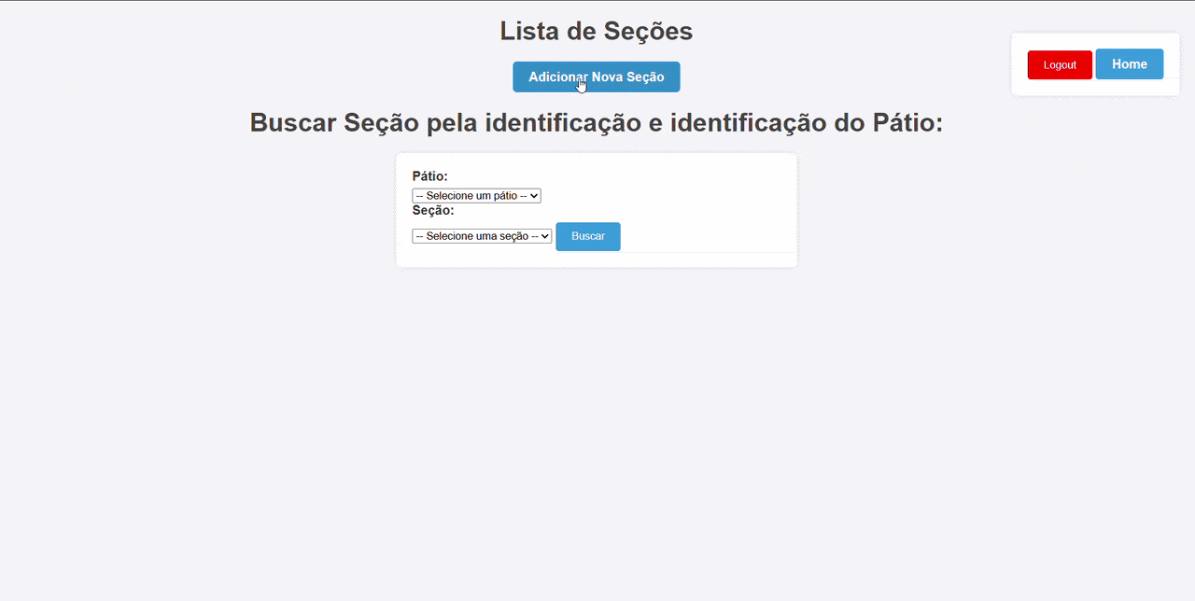Click the dropdown arrow next to pátio selector

(x=534, y=195)
